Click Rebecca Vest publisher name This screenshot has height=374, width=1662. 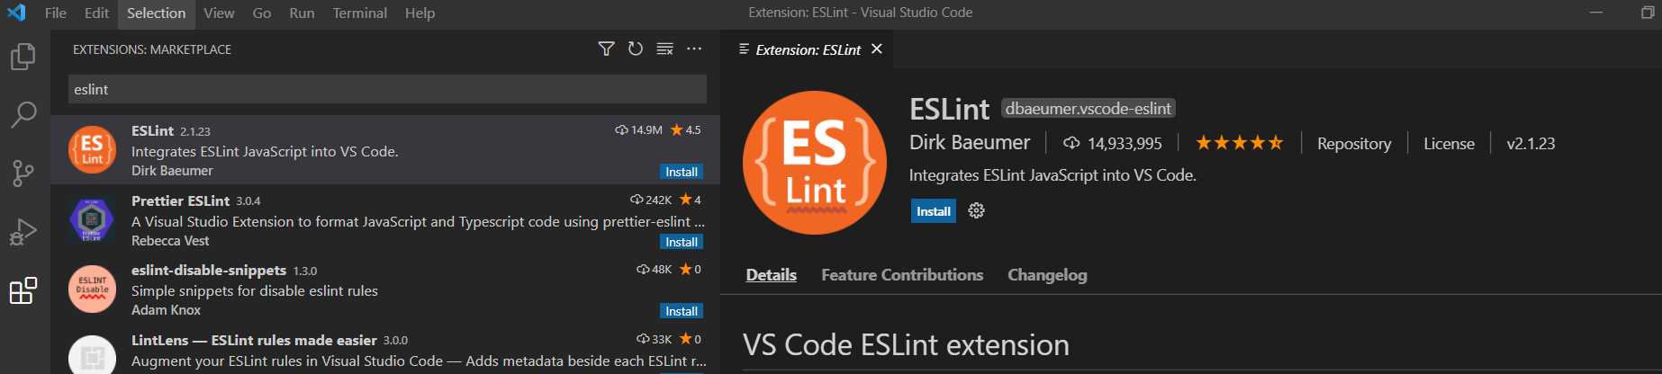(x=170, y=241)
